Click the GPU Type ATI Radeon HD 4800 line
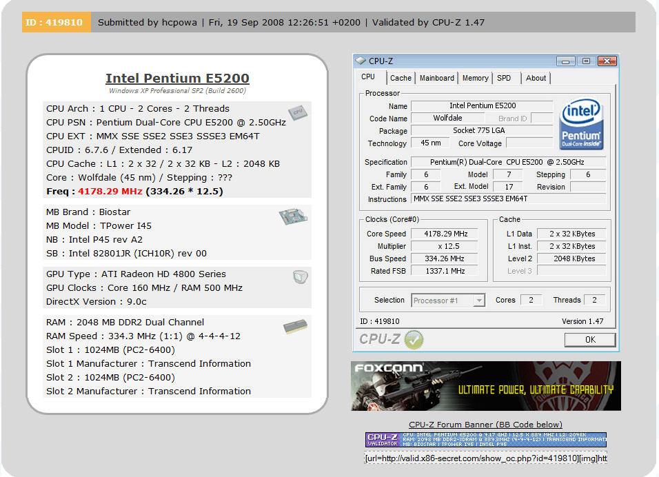This screenshot has height=477, width=659. (x=136, y=274)
